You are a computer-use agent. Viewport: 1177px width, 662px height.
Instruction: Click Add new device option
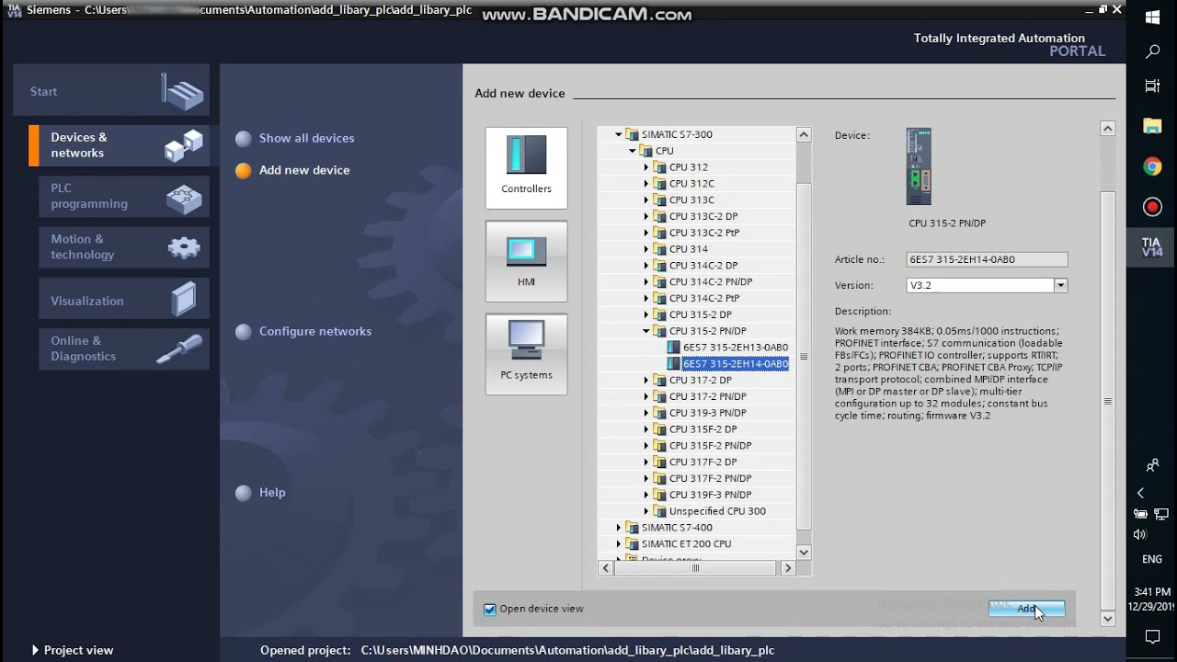304,170
